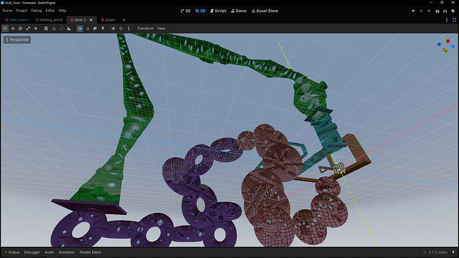Toggle the Use Snap button

87,29
